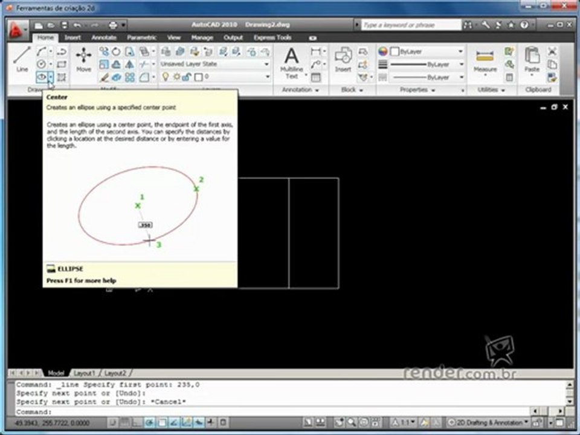
Task: Click the Ellipse tool icon
Action: click(x=42, y=77)
